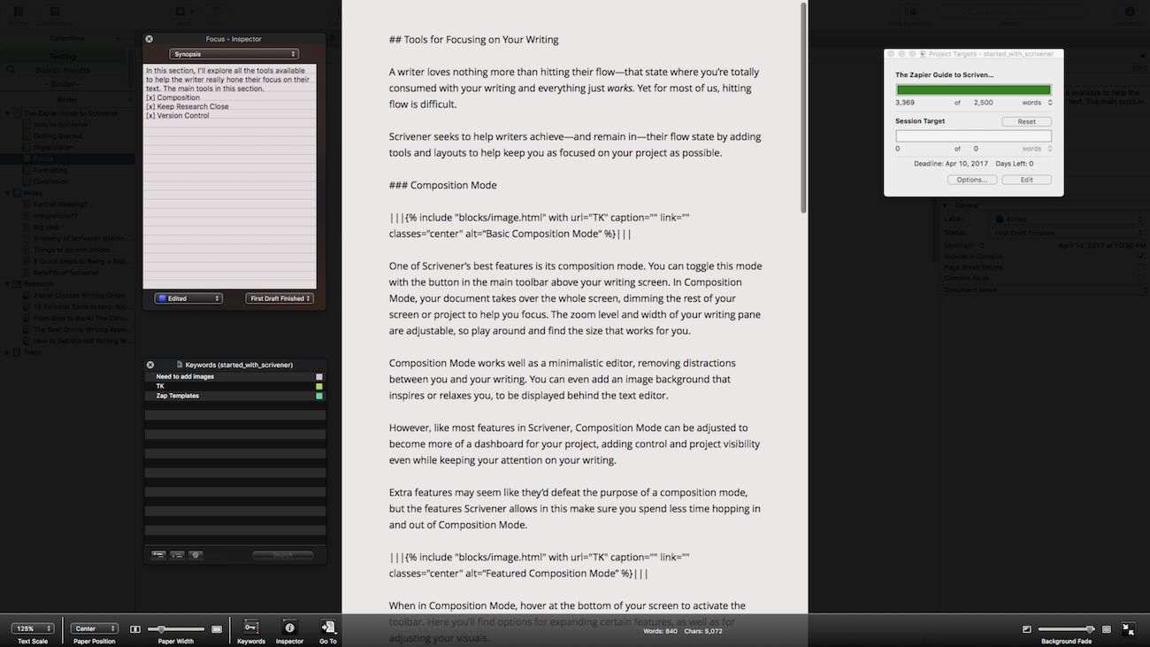Click the TK keyword green color swatch

pos(319,387)
